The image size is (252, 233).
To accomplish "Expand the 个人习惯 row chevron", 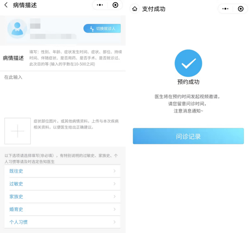I will click(115, 222).
